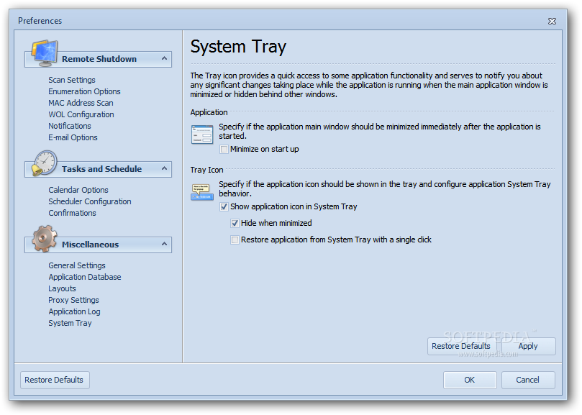Click the Tray Icon section balloon icon

click(202, 192)
